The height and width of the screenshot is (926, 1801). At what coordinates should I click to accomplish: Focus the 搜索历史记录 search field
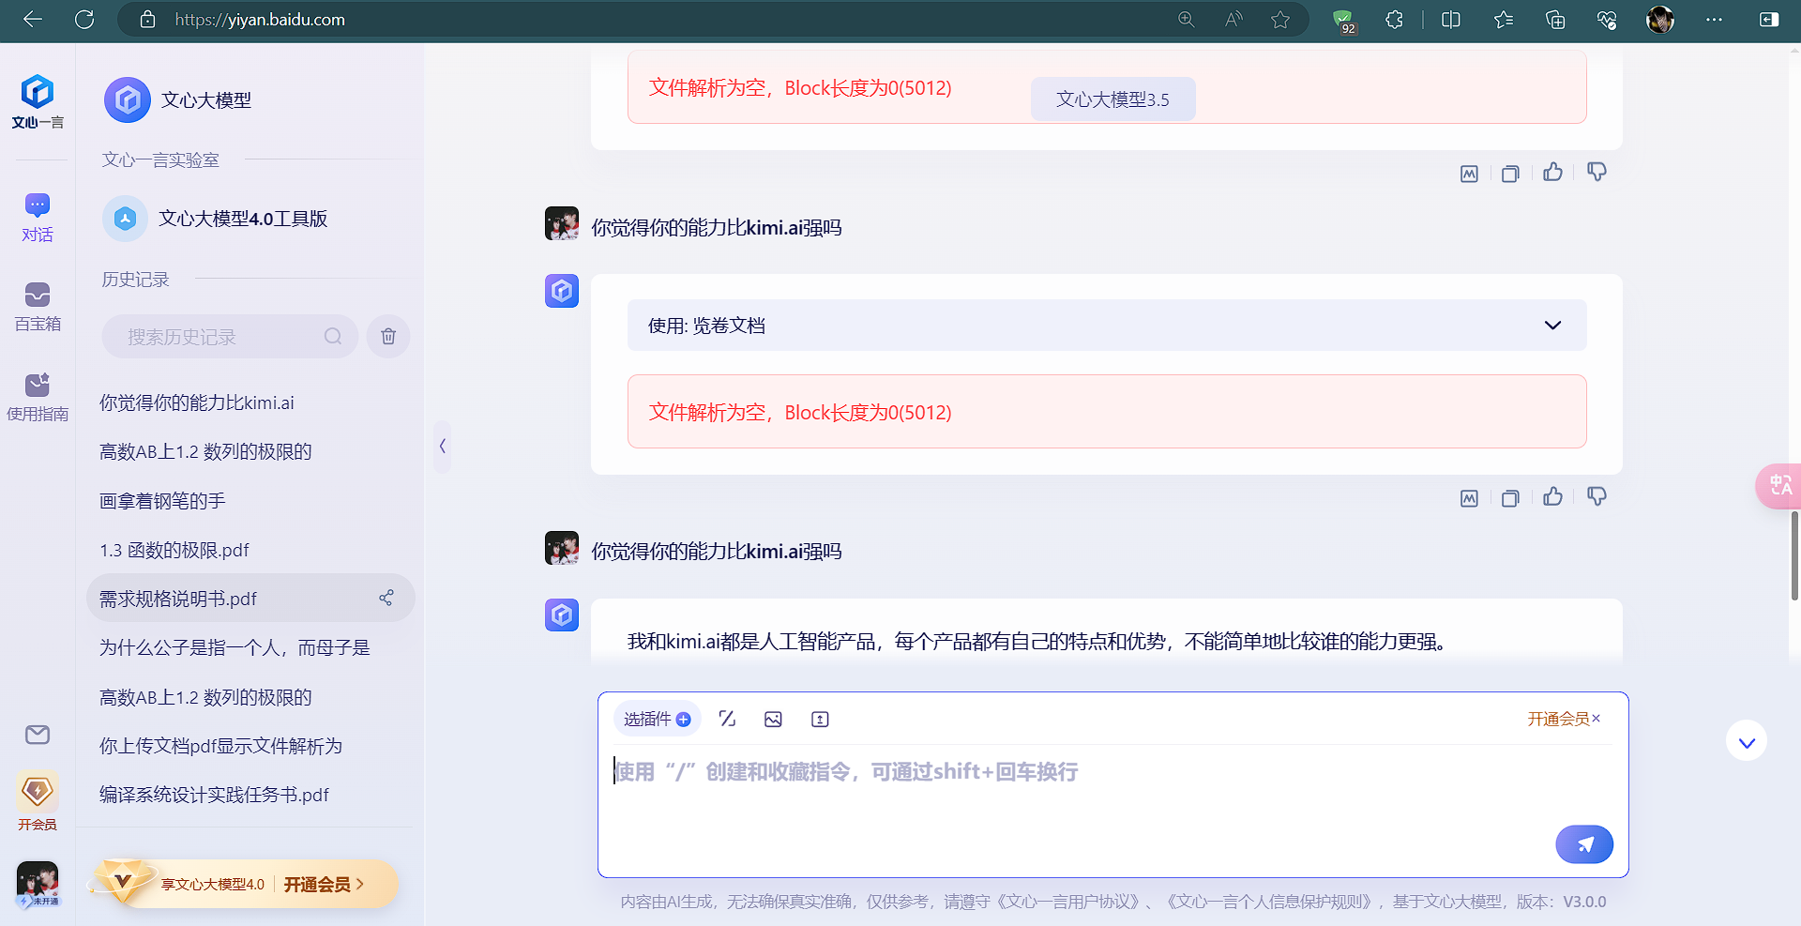[x=230, y=337]
